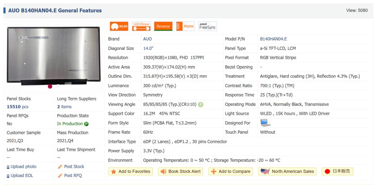374x185 pixels.
Task: Click the speaker icon in Book Stock Alert
Action: (x=163, y=171)
